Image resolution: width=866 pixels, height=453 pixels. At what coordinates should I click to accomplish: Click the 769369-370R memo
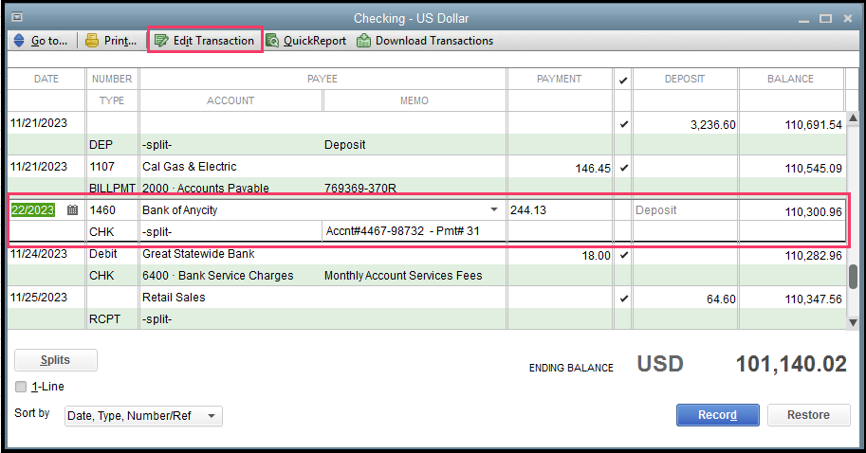pos(360,189)
